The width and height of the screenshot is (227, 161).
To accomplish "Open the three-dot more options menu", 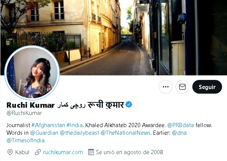I will (166, 87).
